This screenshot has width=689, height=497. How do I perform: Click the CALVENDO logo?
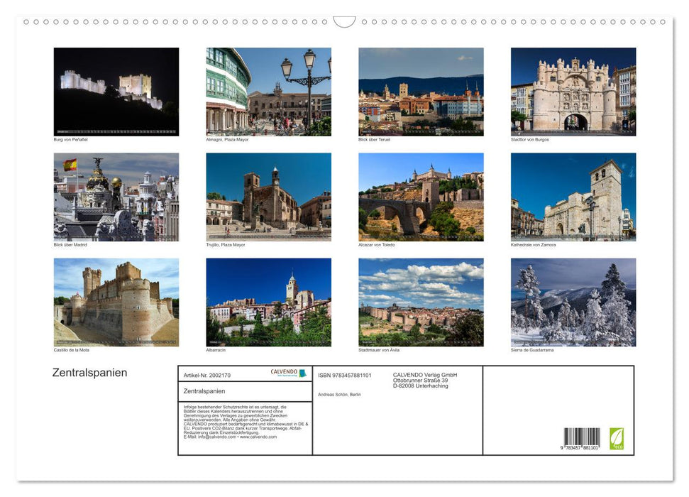point(289,373)
